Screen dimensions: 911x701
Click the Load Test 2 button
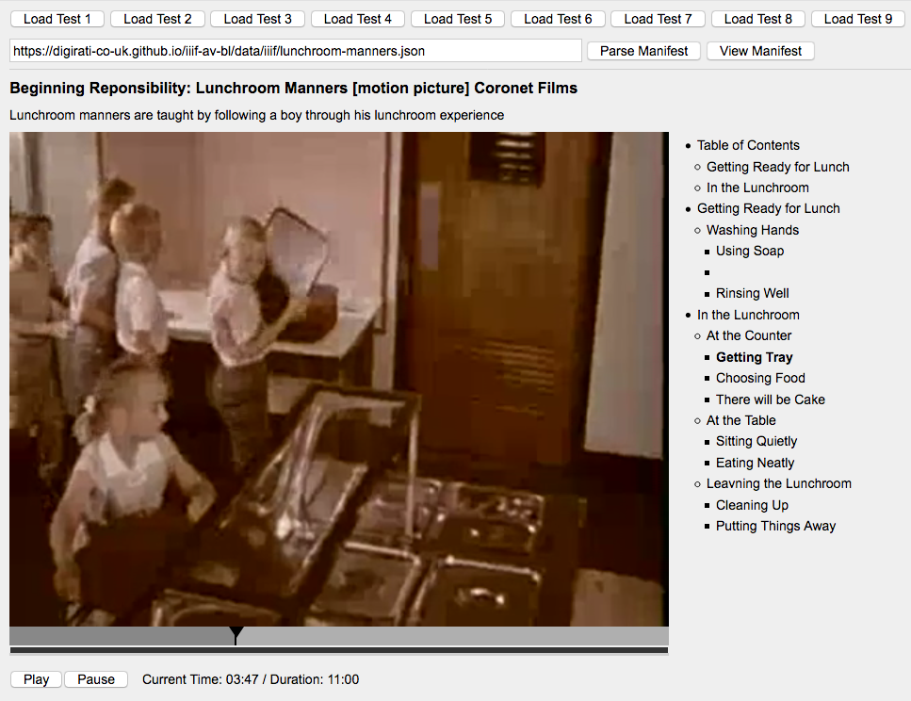(x=157, y=19)
